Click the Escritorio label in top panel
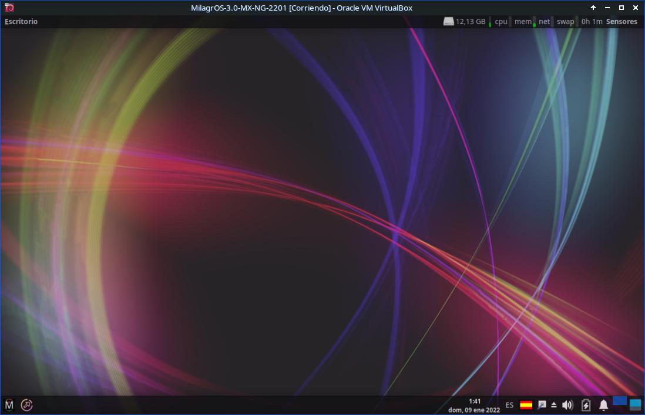 21,22
